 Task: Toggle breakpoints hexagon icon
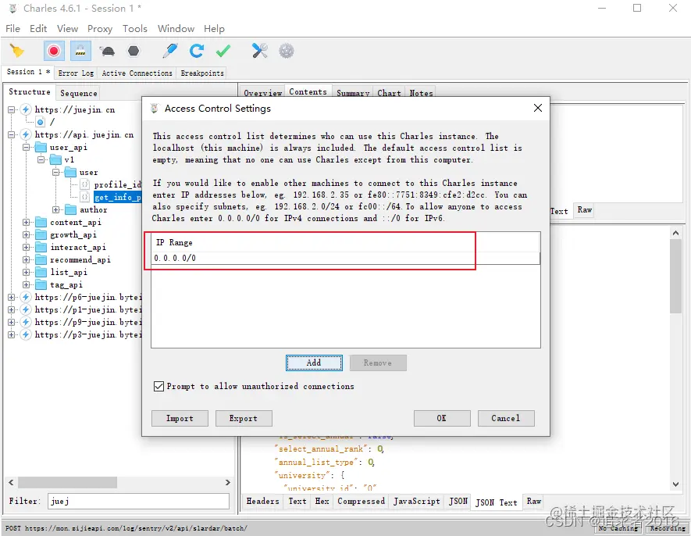click(134, 51)
